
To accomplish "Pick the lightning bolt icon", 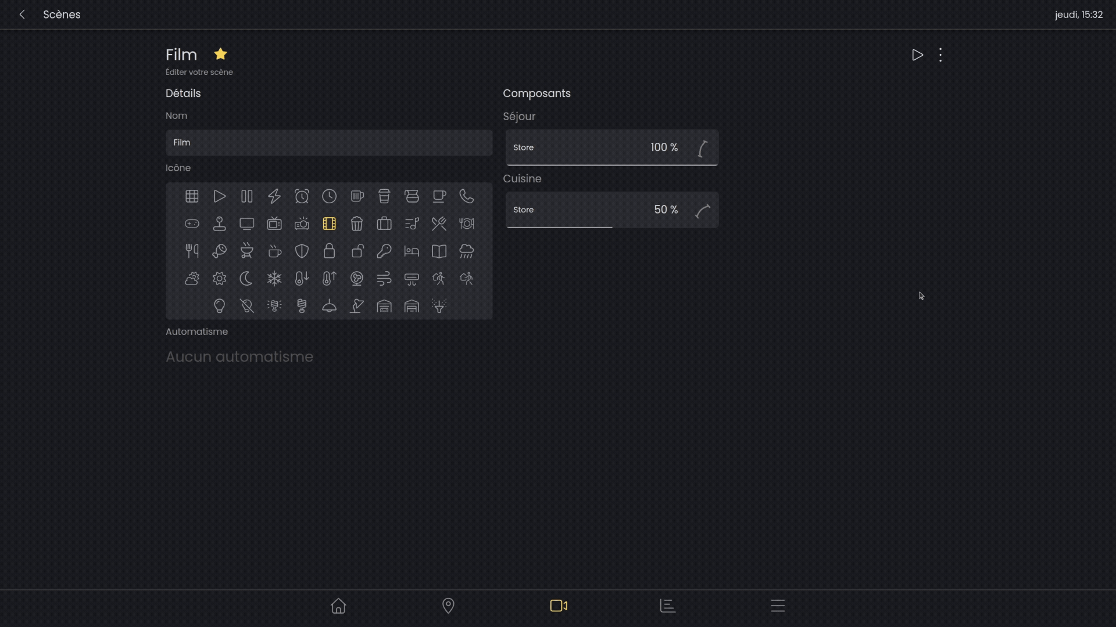I will 274,196.
